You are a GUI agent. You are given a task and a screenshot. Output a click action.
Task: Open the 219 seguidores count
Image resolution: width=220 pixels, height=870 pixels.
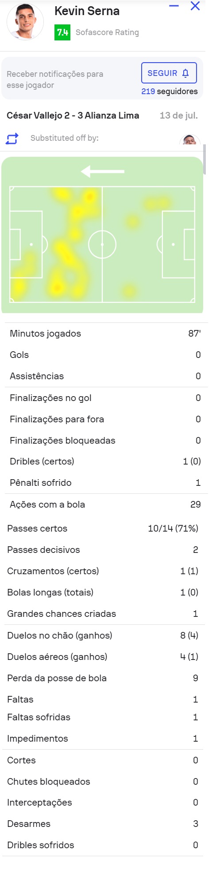tap(169, 91)
